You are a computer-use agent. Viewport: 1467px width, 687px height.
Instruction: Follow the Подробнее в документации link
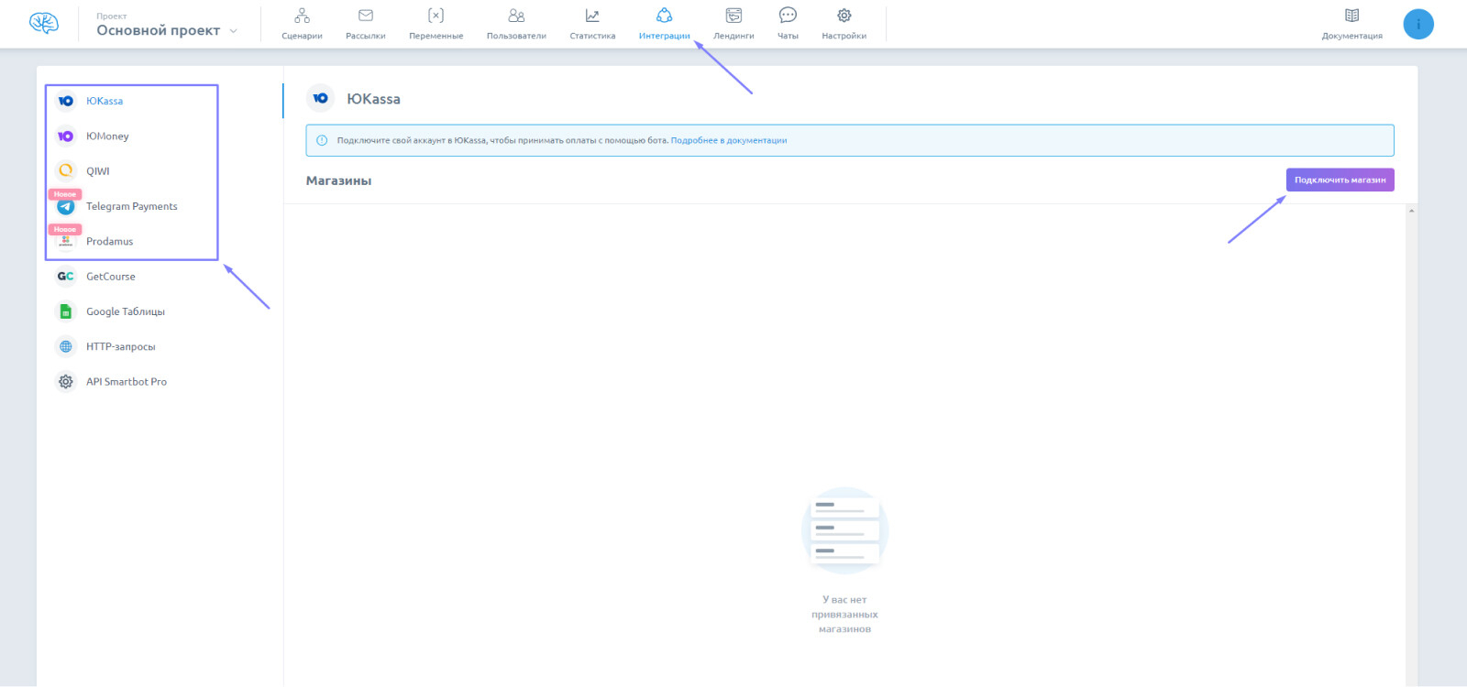point(729,140)
